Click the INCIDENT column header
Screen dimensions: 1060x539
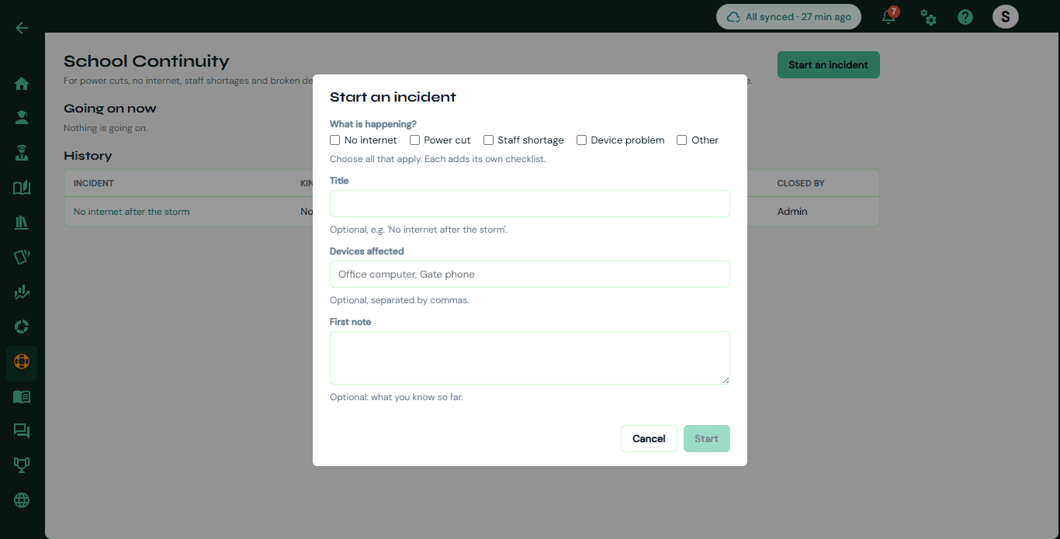(x=94, y=184)
